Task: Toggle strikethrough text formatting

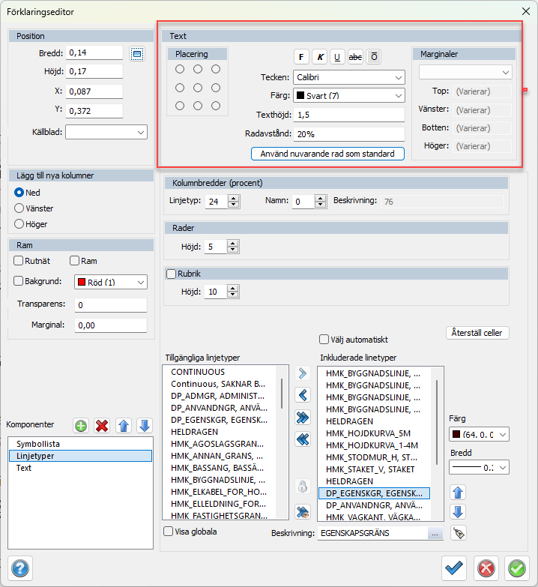Action: pos(355,57)
